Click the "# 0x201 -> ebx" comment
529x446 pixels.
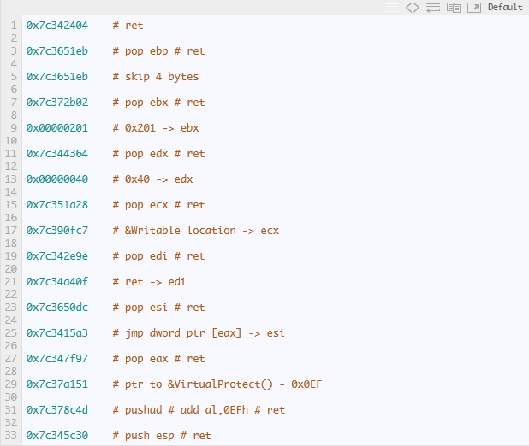pos(156,128)
